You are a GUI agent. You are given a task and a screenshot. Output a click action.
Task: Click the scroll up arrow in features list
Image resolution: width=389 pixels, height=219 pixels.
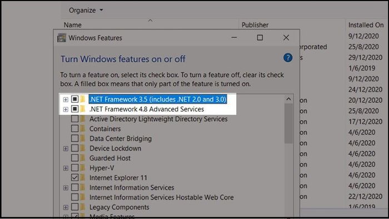288,99
